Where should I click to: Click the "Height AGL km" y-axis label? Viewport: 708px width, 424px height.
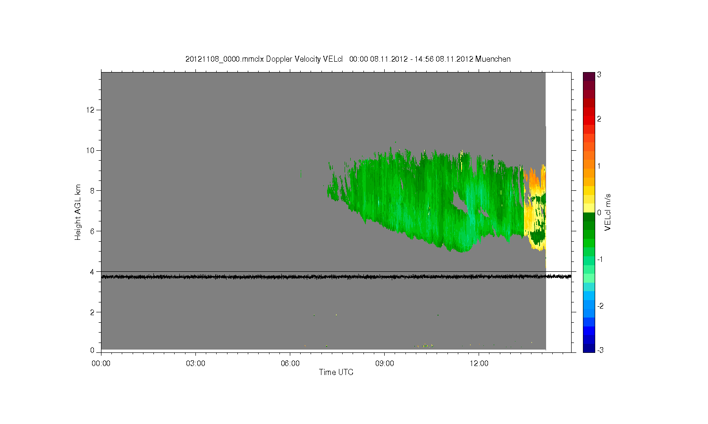click(x=78, y=212)
